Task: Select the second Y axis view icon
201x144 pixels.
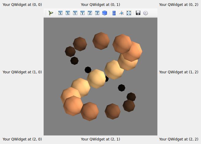Action: tap(83, 13)
